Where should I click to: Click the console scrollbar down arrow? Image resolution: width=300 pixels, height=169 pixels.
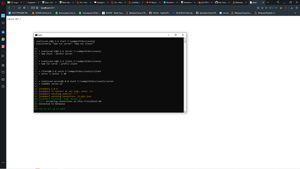(x=185, y=111)
